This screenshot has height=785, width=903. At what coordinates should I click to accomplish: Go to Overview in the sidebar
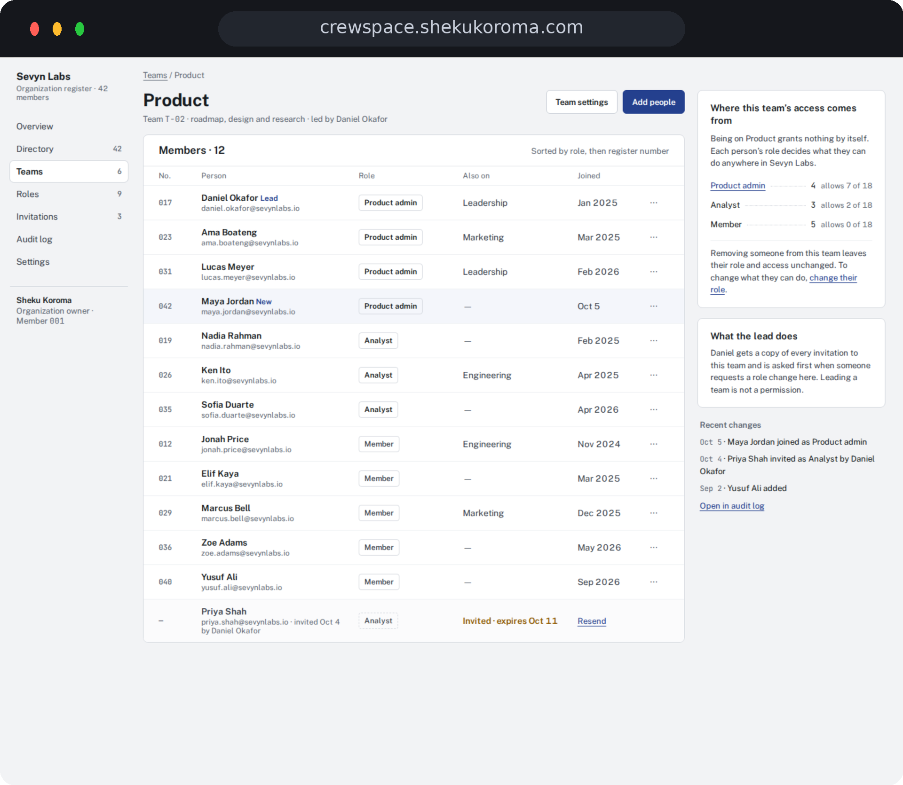[x=69, y=126]
